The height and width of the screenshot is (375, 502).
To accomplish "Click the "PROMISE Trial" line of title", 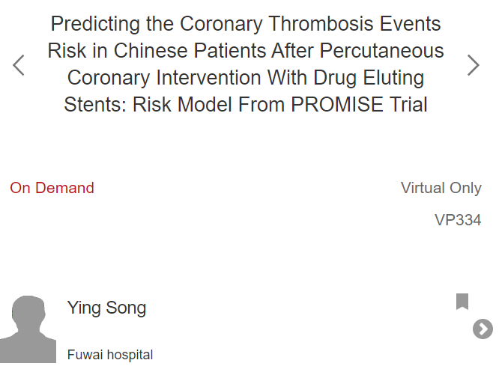I will coord(359,105).
